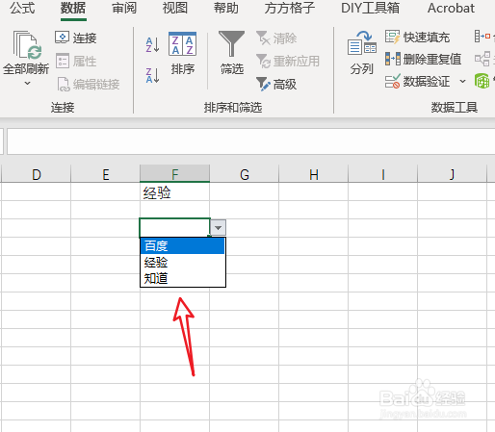Image resolution: width=495 pixels, height=432 pixels.
Task: Sort ascending A to Z
Action: (x=152, y=44)
